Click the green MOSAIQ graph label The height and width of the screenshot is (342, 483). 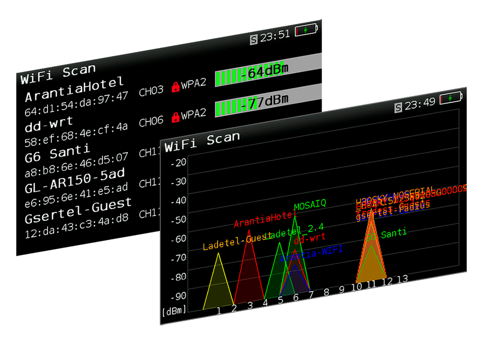click(x=310, y=205)
